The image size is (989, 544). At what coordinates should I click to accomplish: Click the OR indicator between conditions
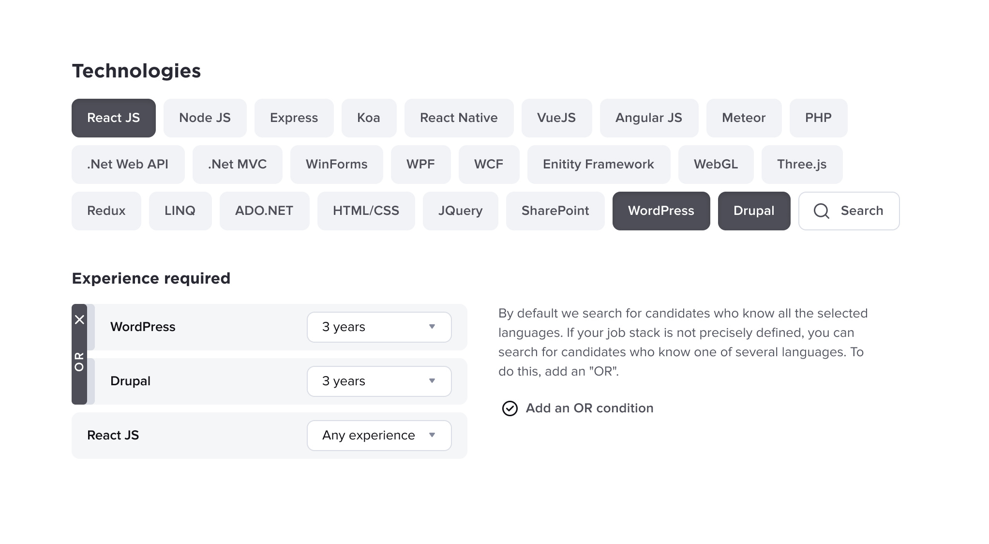[80, 363]
